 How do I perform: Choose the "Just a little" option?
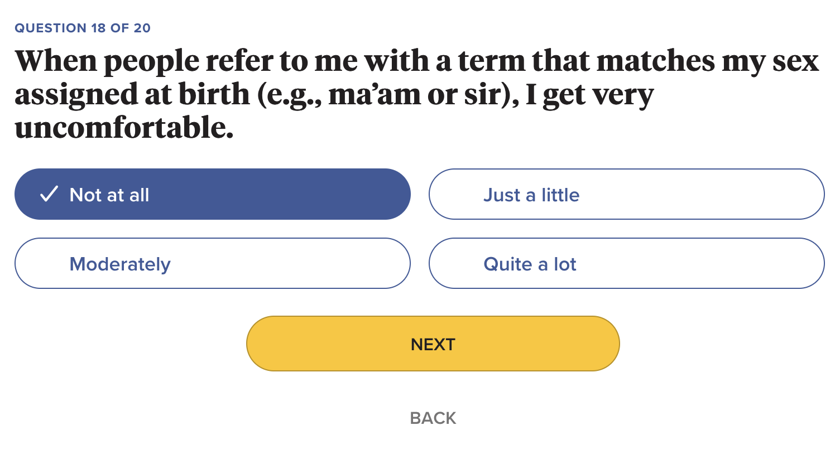(626, 194)
